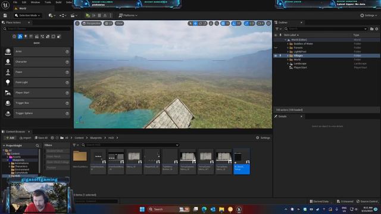Viewport: 381px width, 214px height.
Task: Click the Outliner create new folder icon
Action: coord(371,29)
